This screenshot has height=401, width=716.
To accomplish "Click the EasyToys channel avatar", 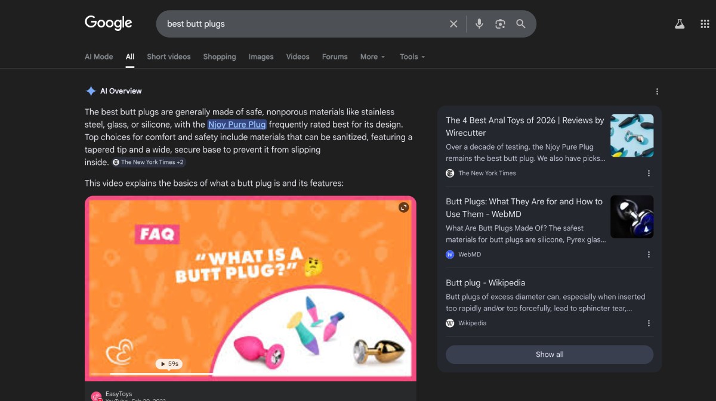I will coord(96,396).
